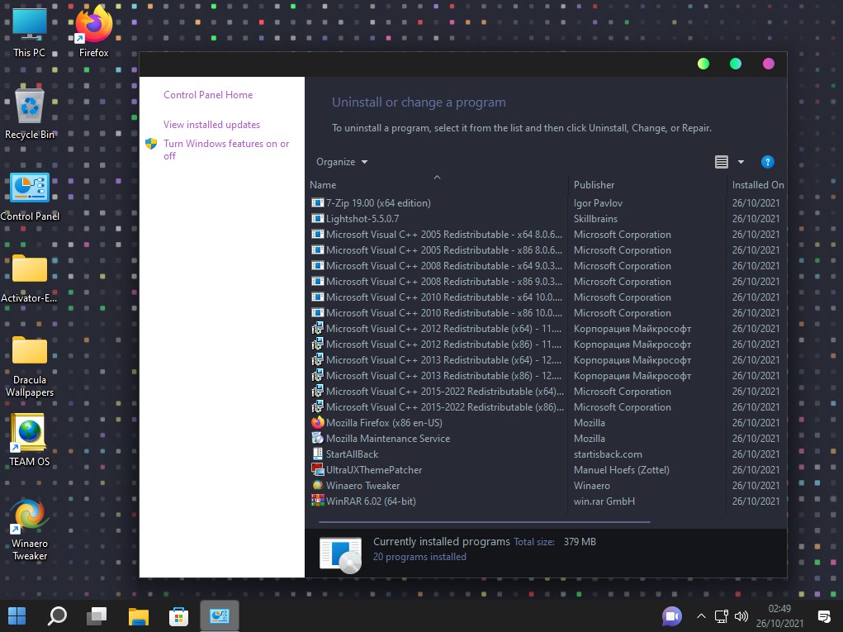Select the Activator-E... folder on desktop
The image size is (843, 632).
click(30, 278)
